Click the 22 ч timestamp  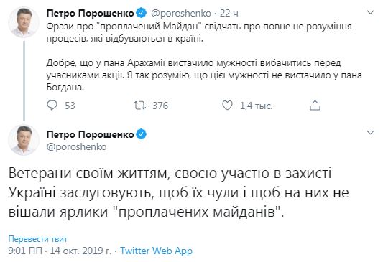(x=229, y=13)
